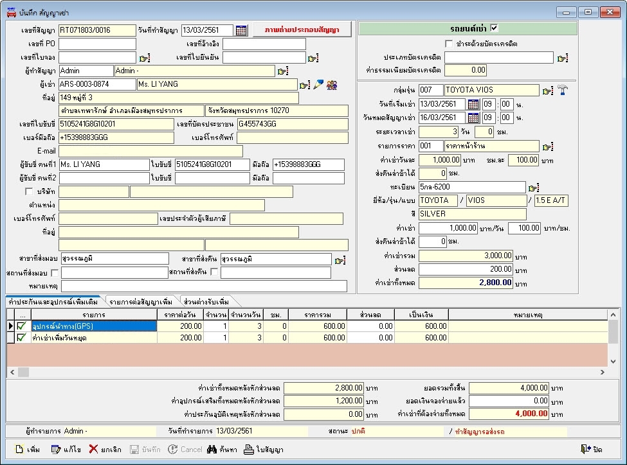The image size is (627, 465).
Task: Click the car icon in the title bar
Action: click(x=11, y=12)
